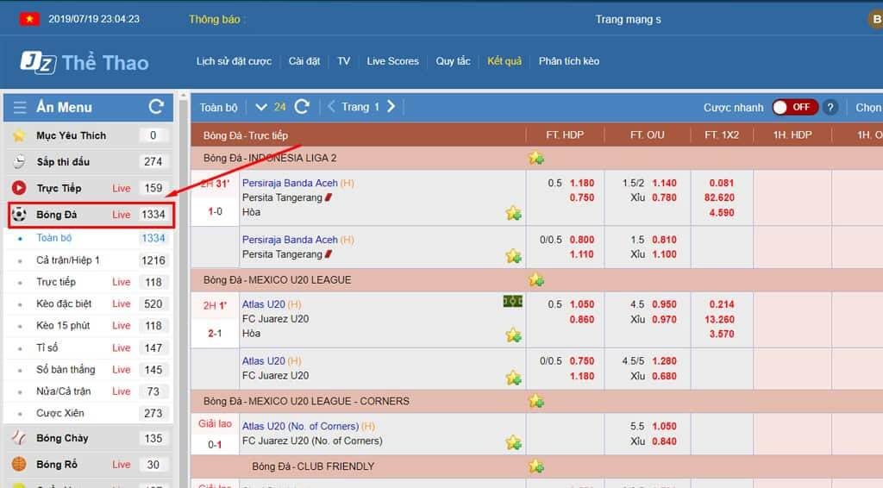Open Lịch sử đặt cược menu
The width and height of the screenshot is (883, 488).
(234, 61)
